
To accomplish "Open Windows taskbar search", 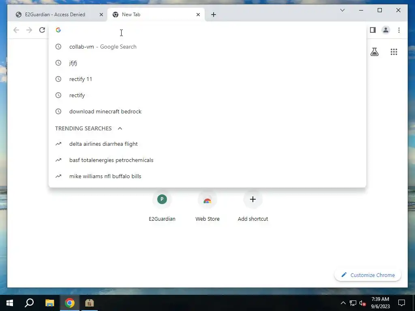I will coord(29,303).
